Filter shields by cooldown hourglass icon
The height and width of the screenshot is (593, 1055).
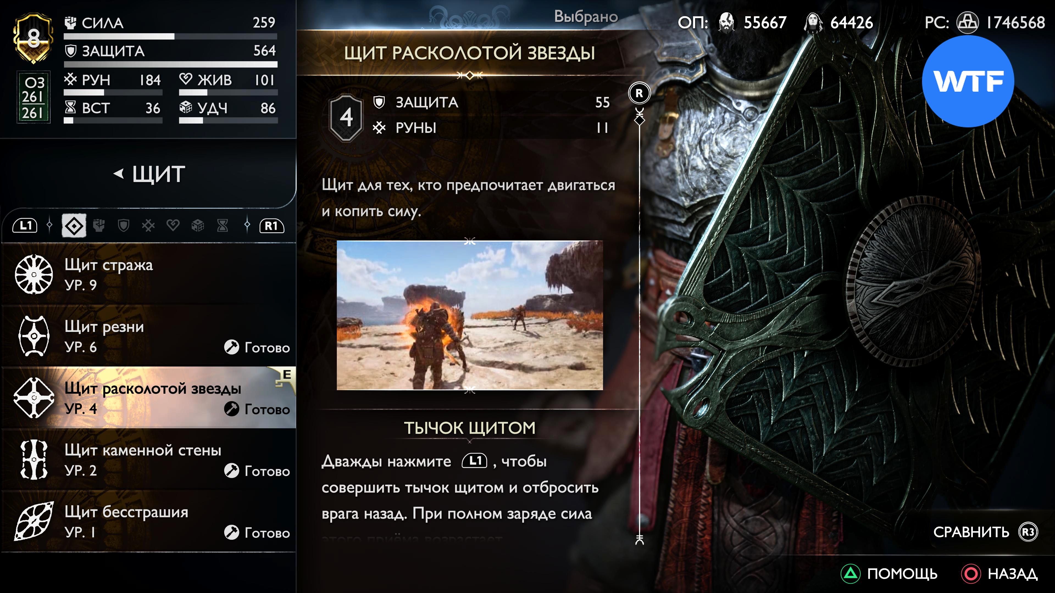(x=222, y=225)
